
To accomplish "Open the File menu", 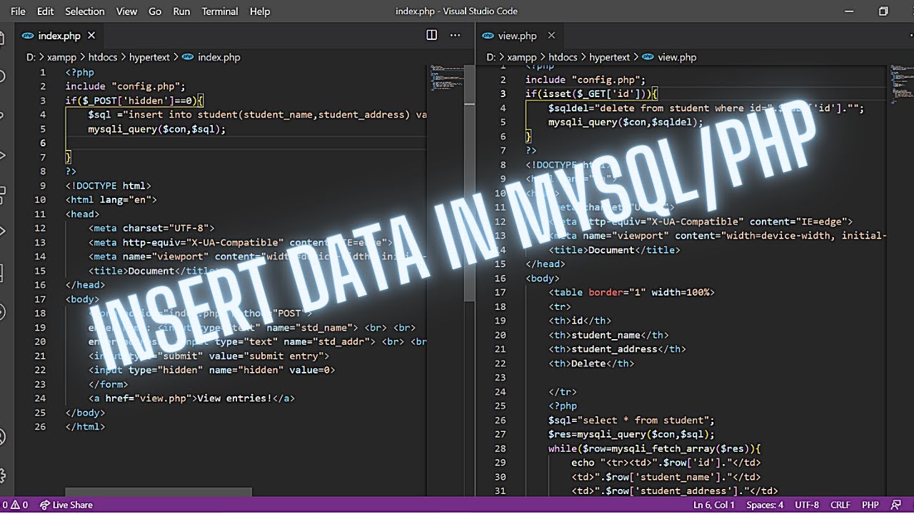I will pyautogui.click(x=18, y=11).
